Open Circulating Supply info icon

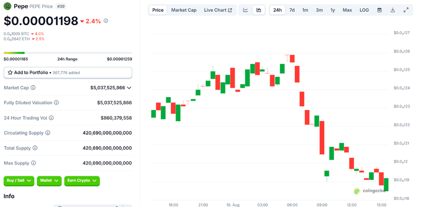click(48, 133)
